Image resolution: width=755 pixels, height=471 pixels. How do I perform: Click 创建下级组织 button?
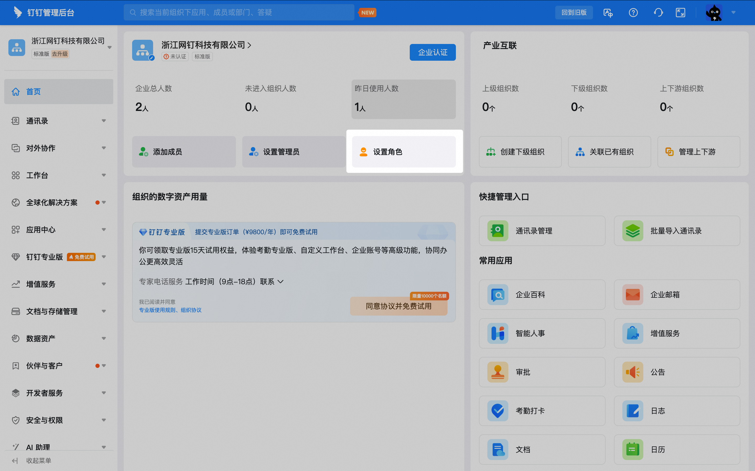tap(520, 152)
